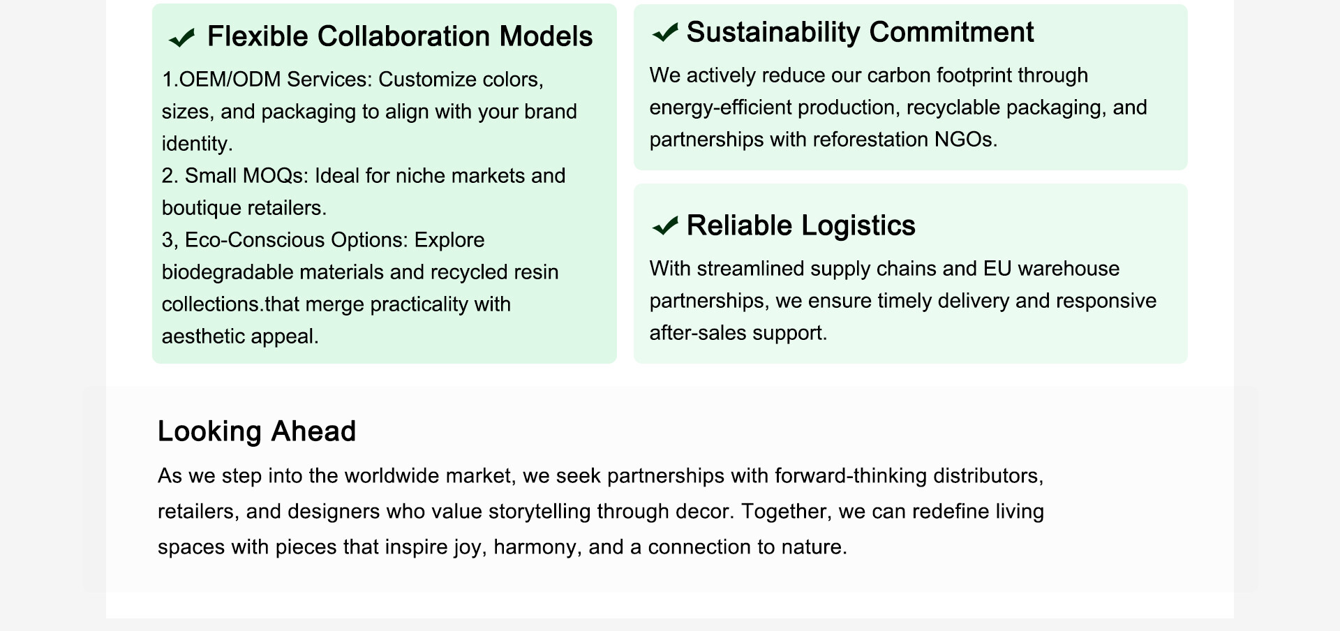Click the Sustainability Commitment heading
Screen dimensions: 1340x631
point(859,32)
